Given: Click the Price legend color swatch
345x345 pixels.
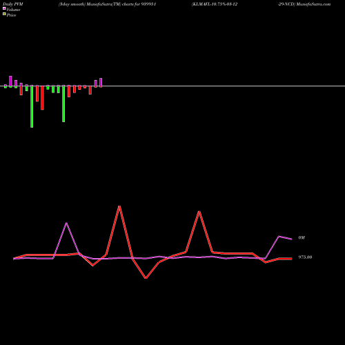Looking at the screenshot, I should (4, 14).
